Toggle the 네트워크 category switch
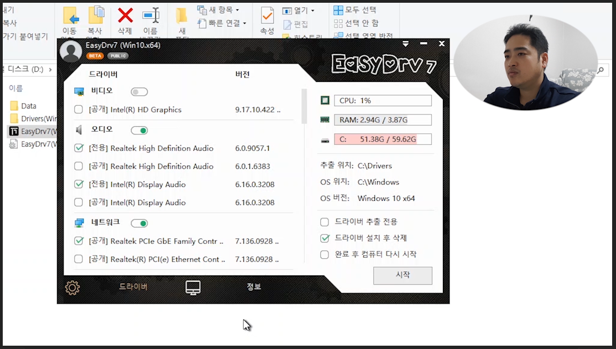The width and height of the screenshot is (616, 349). point(139,223)
